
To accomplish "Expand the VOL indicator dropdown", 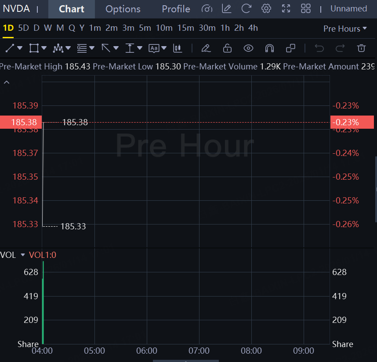I will pos(23,255).
